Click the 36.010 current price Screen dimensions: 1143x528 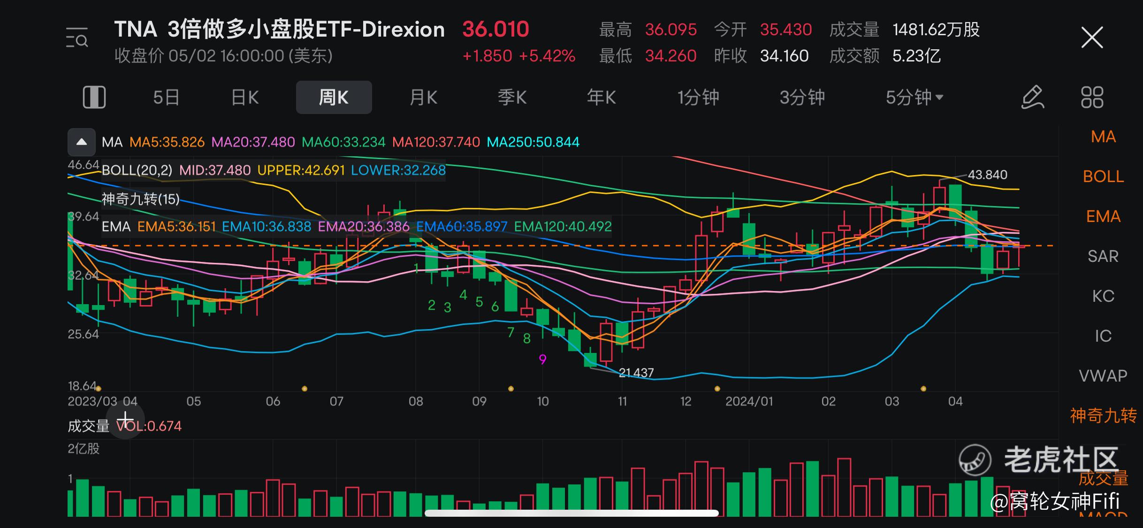(495, 30)
